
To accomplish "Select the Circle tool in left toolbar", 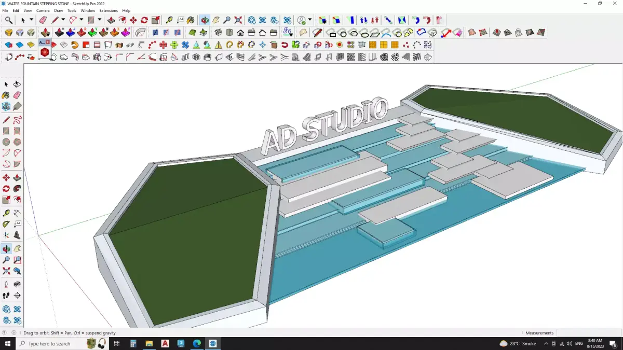I will (6, 142).
